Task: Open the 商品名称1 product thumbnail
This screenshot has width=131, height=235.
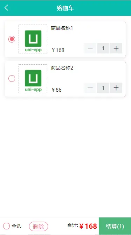Action: (x=33, y=39)
